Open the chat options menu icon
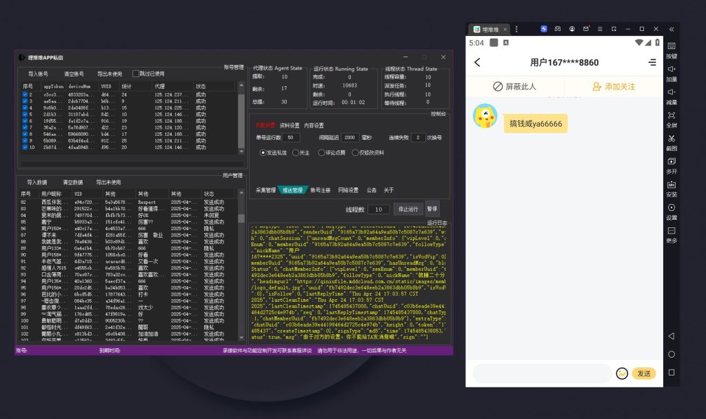 (652, 62)
